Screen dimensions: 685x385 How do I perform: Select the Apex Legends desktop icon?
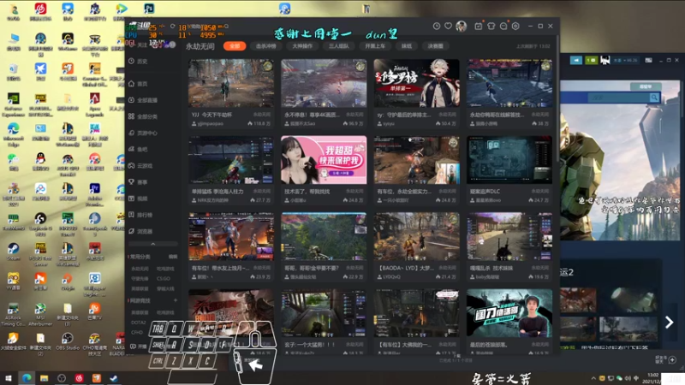[94, 104]
